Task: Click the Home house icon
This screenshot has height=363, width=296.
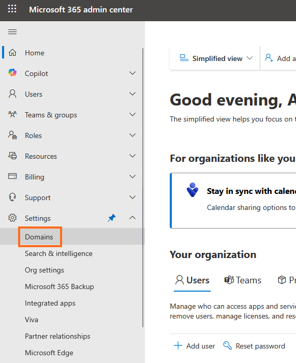Action: 12,53
